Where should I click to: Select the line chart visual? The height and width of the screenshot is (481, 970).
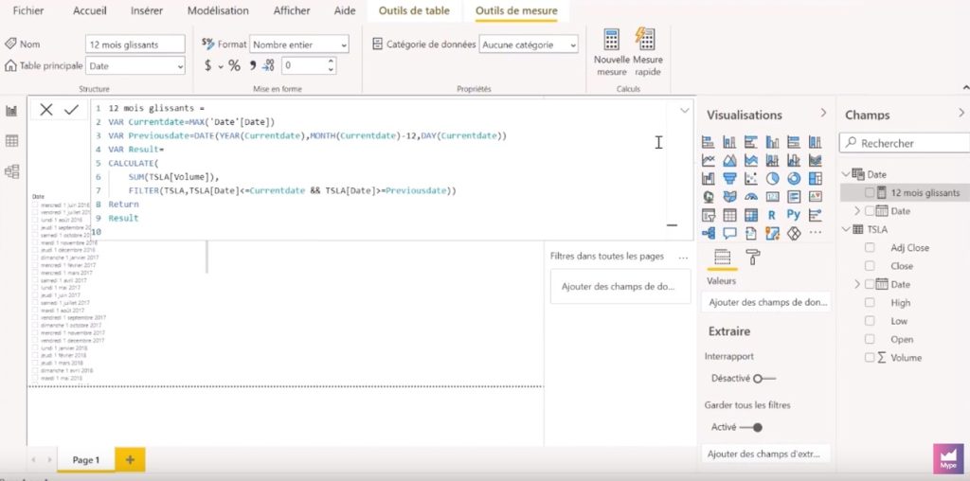pyautogui.click(x=709, y=161)
